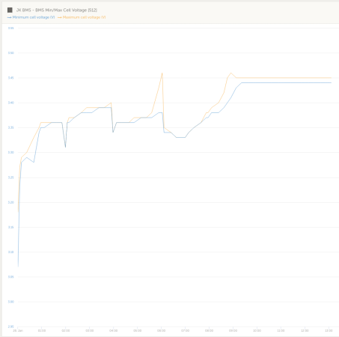The width and height of the screenshot is (339, 337).
Task: Click the orange voltage spike peak near 06:00
Action: coord(162,73)
